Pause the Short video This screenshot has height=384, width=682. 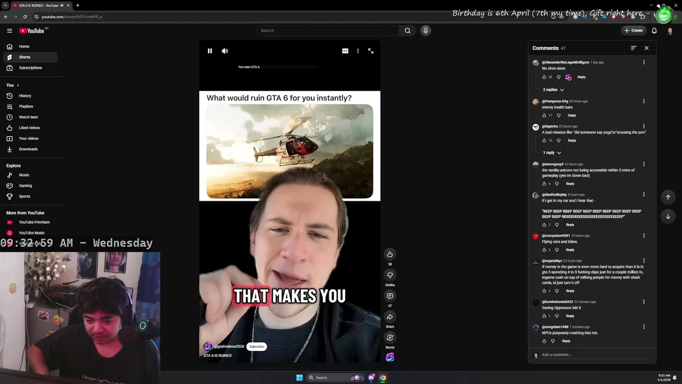click(x=210, y=51)
